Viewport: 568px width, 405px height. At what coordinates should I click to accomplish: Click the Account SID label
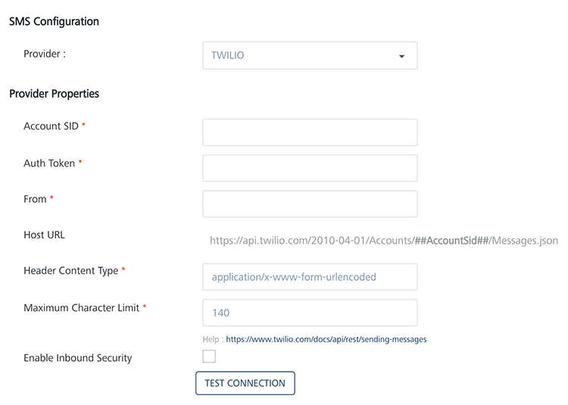[51, 126]
